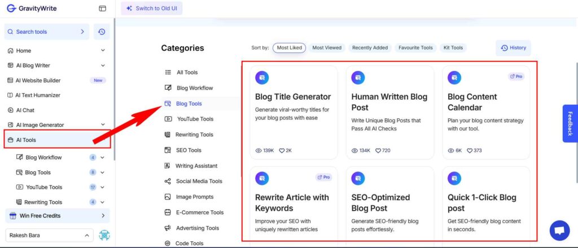Click the Search tools field
Screen dimensions: 578x248
pyautogui.click(x=47, y=32)
